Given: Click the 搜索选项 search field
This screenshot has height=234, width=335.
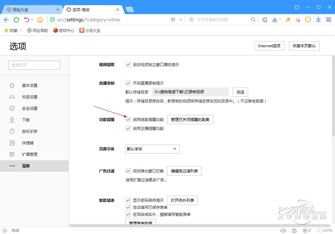Looking at the screenshot, I should tap(34, 65).
